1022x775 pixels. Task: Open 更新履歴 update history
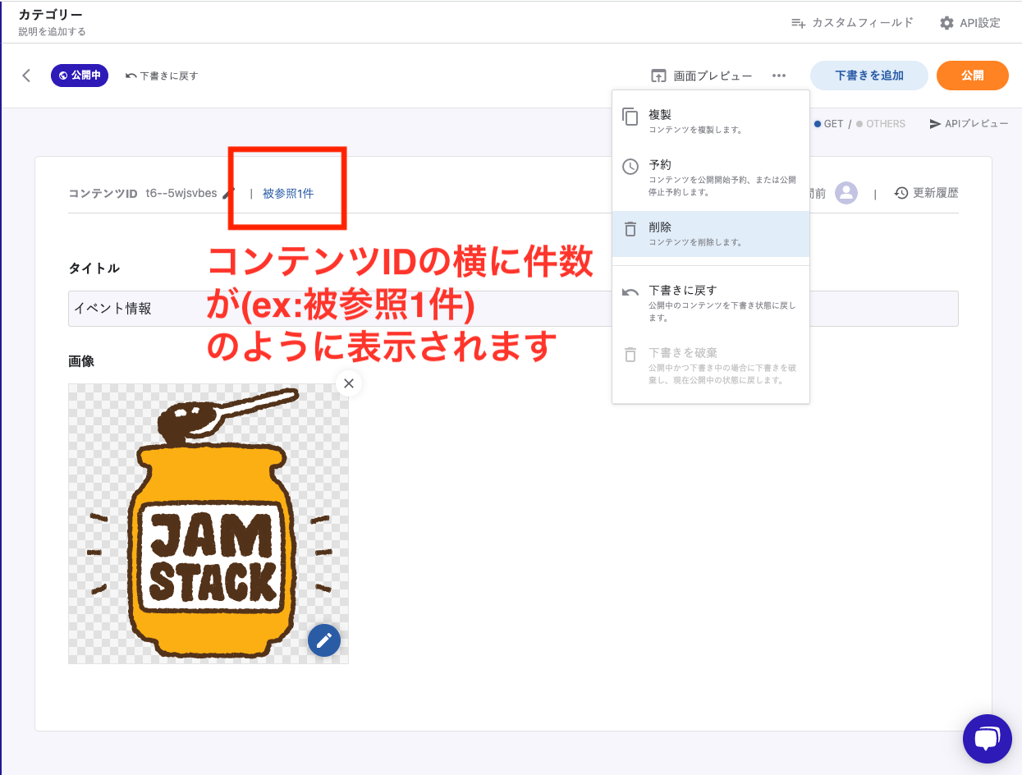(x=926, y=193)
